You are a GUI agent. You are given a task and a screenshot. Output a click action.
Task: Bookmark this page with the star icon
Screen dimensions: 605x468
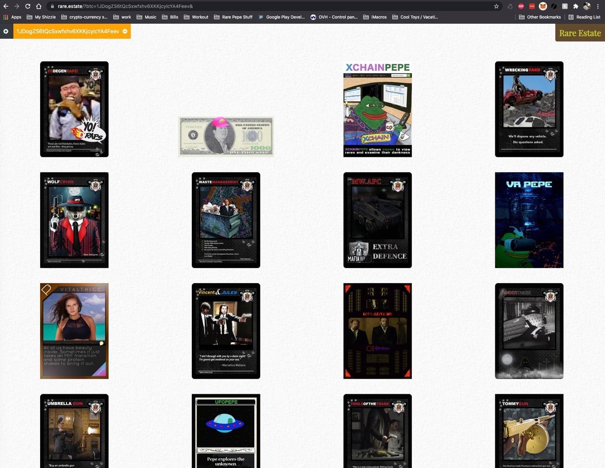tap(496, 6)
